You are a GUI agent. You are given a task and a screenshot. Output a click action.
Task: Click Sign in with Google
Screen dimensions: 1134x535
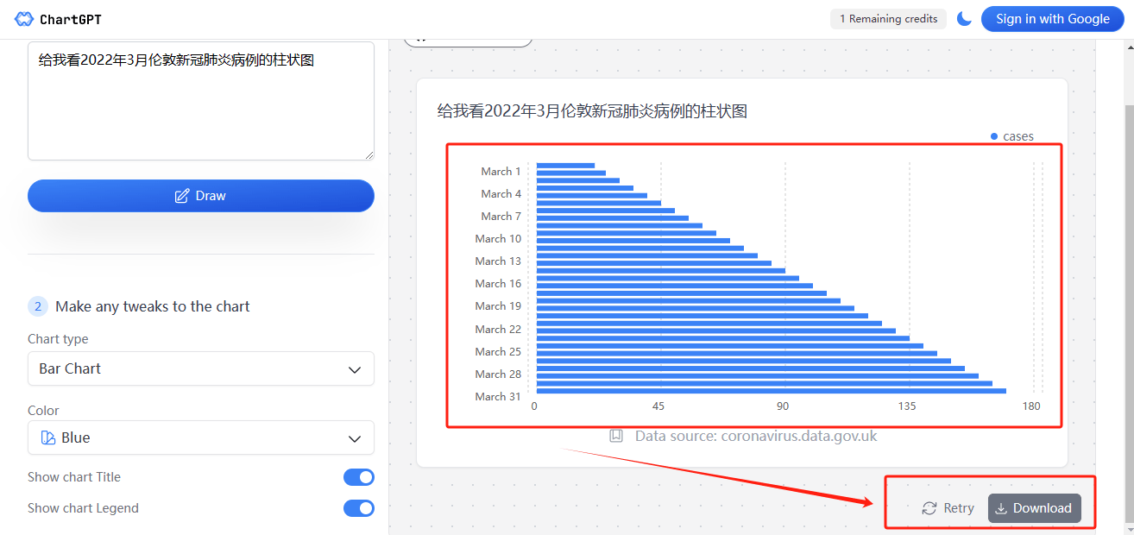click(x=1052, y=19)
